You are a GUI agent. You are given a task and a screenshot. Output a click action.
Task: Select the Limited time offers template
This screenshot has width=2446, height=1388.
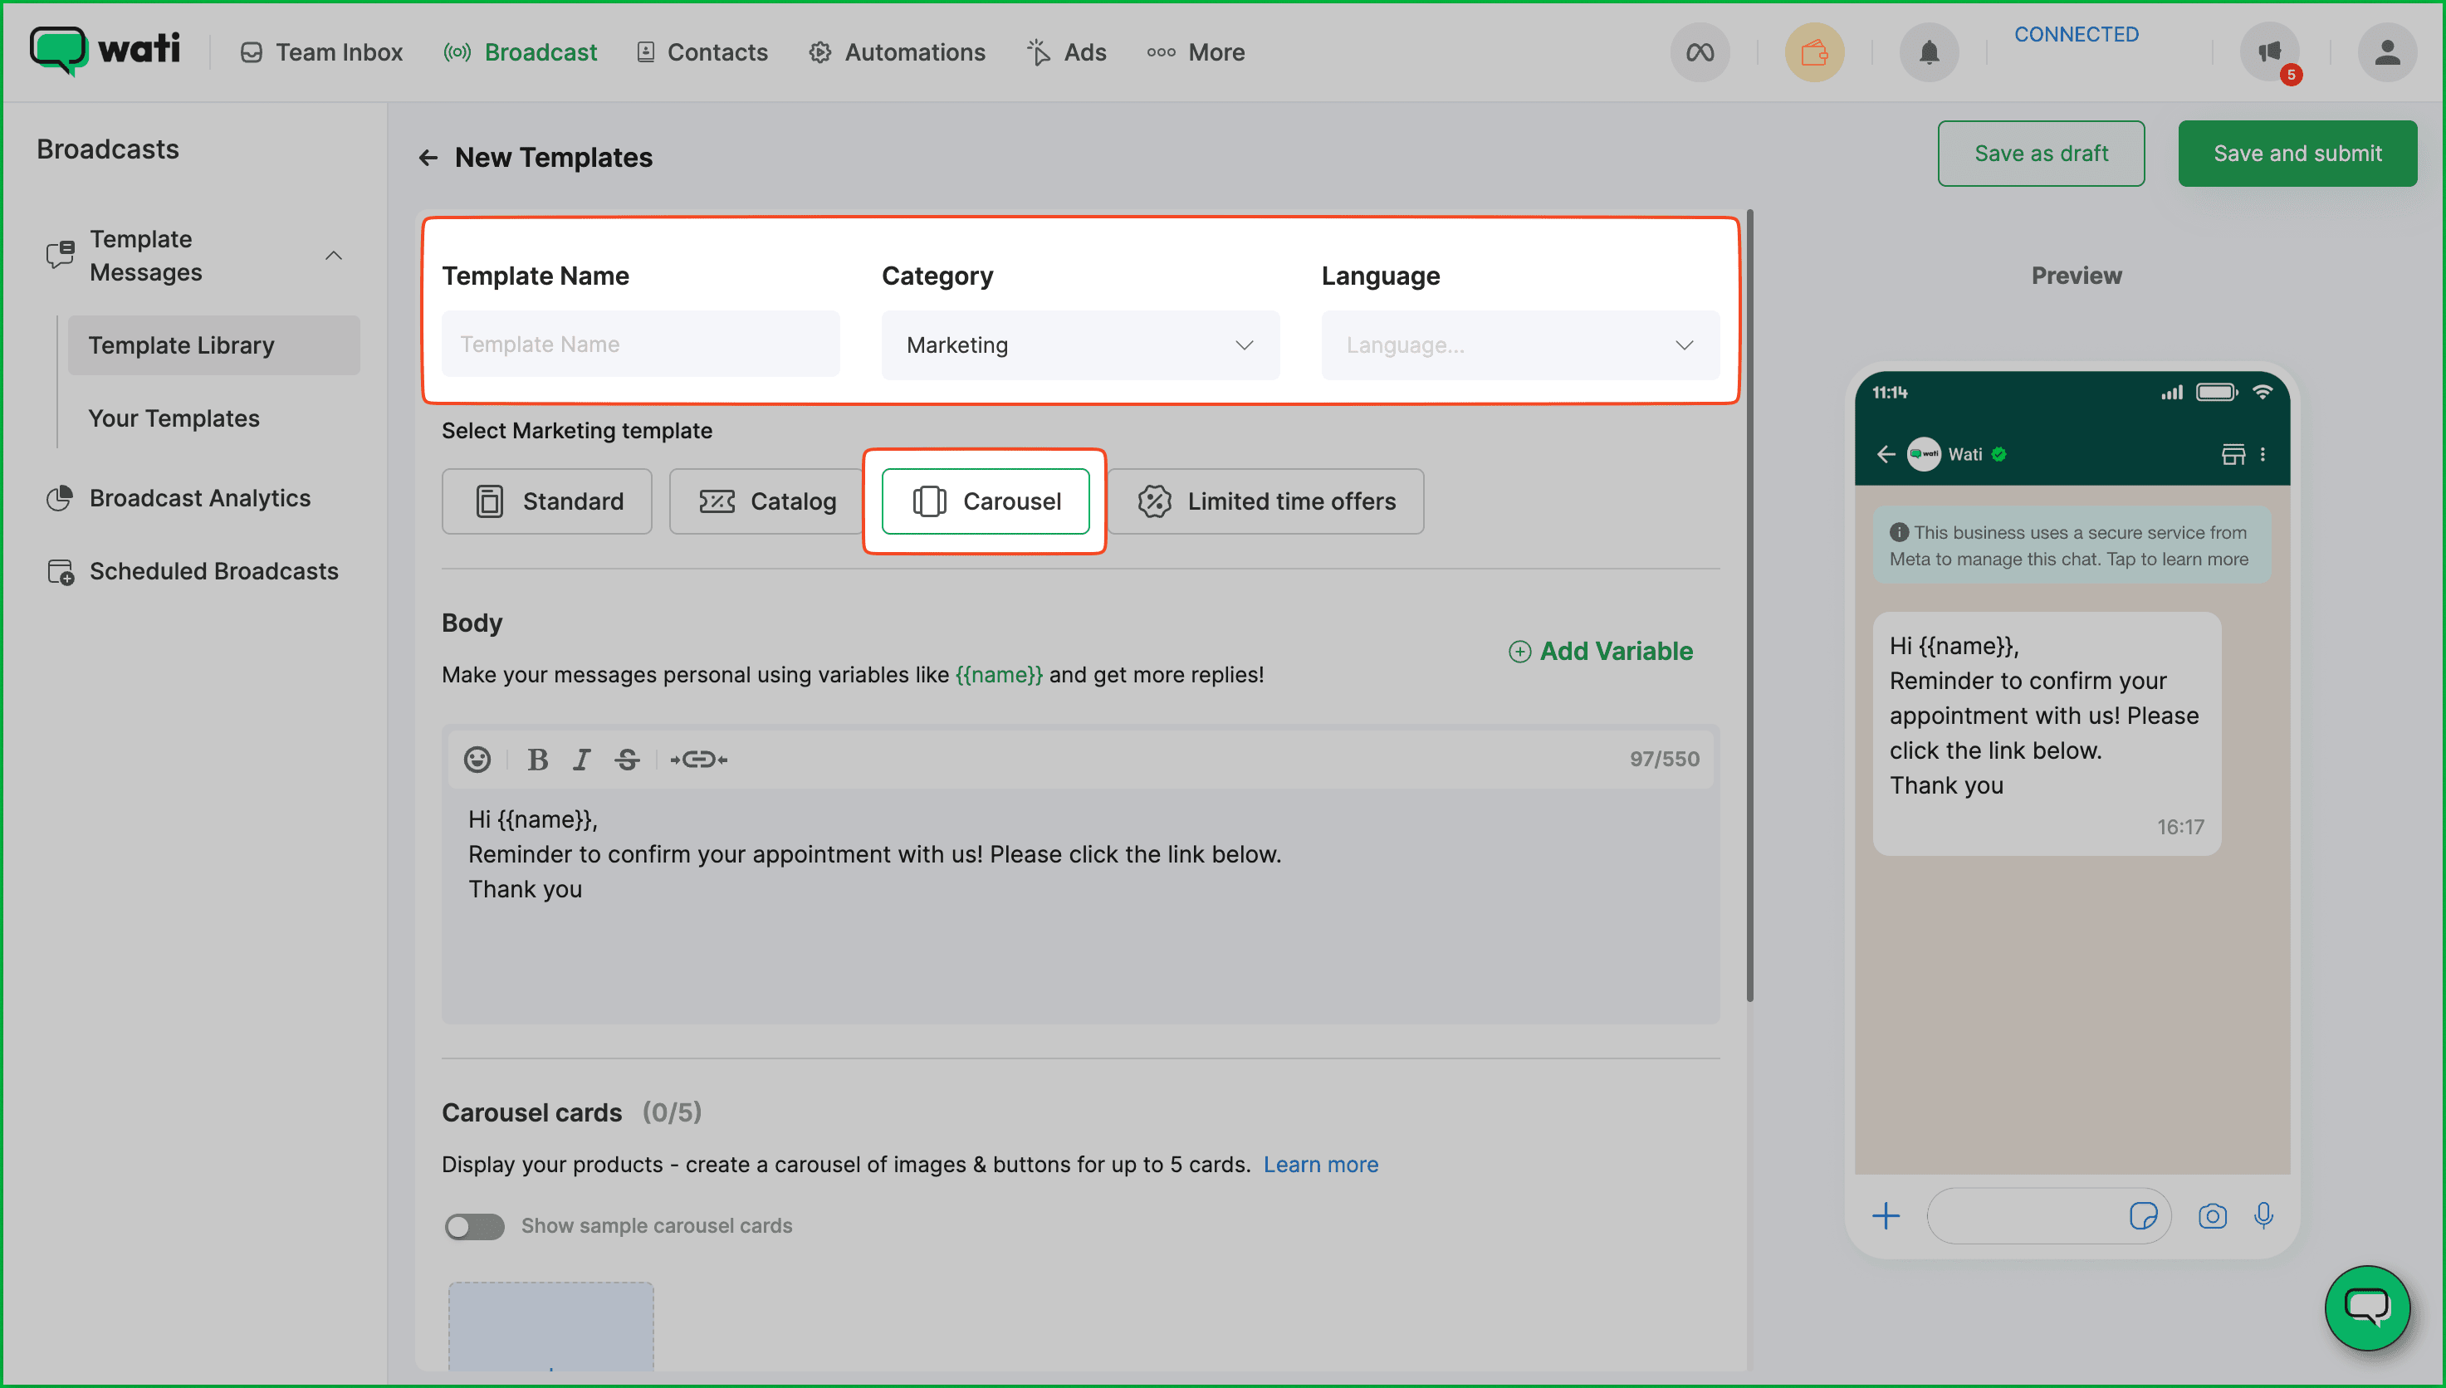(x=1265, y=501)
